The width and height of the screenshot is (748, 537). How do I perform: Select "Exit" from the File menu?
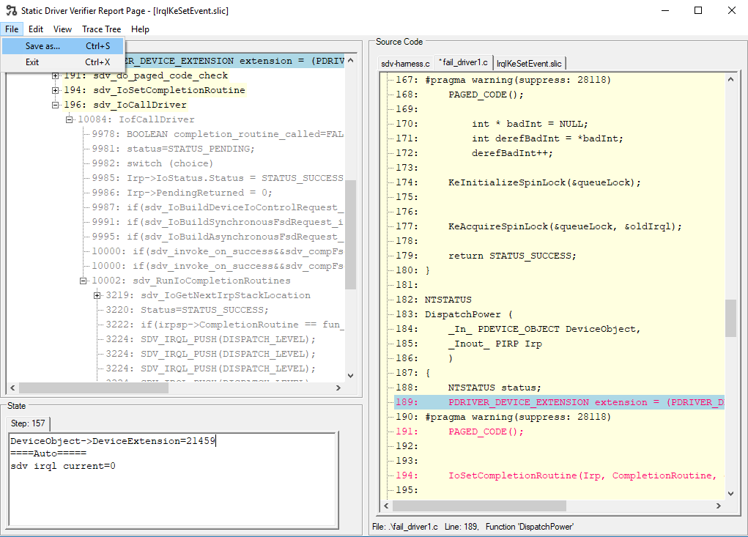[31, 62]
